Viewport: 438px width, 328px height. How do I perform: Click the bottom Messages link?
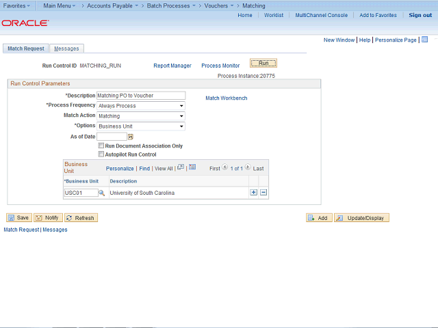(x=55, y=230)
